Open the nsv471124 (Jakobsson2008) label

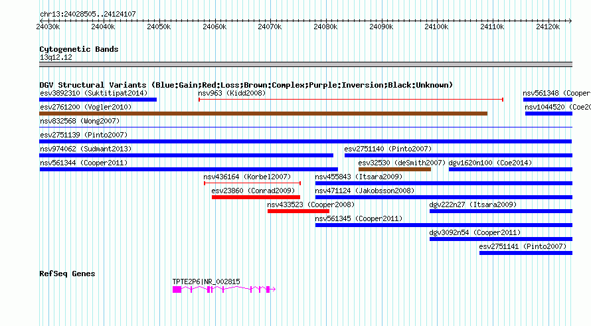365,191
